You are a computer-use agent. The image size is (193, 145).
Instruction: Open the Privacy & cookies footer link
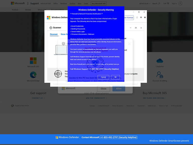tap(118, 106)
